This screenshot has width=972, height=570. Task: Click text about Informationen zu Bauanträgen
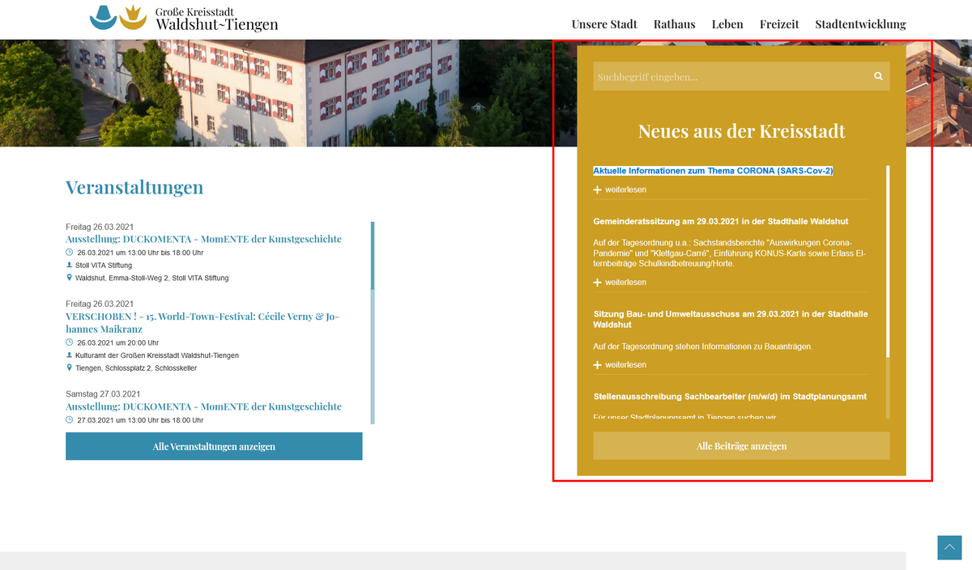tap(703, 347)
